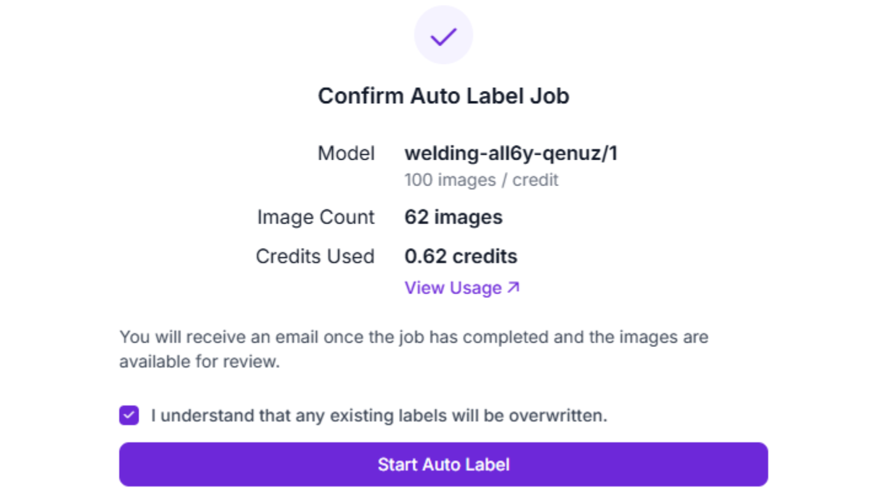Image resolution: width=896 pixels, height=500 pixels.
Task: Select the 62 images value
Action: point(454,217)
